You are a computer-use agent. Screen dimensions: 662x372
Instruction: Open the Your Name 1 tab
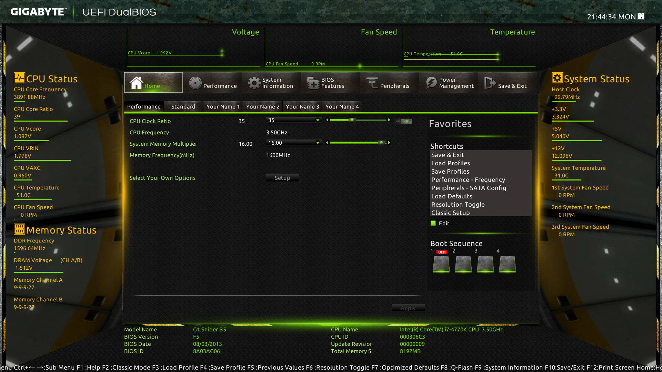[x=223, y=106]
